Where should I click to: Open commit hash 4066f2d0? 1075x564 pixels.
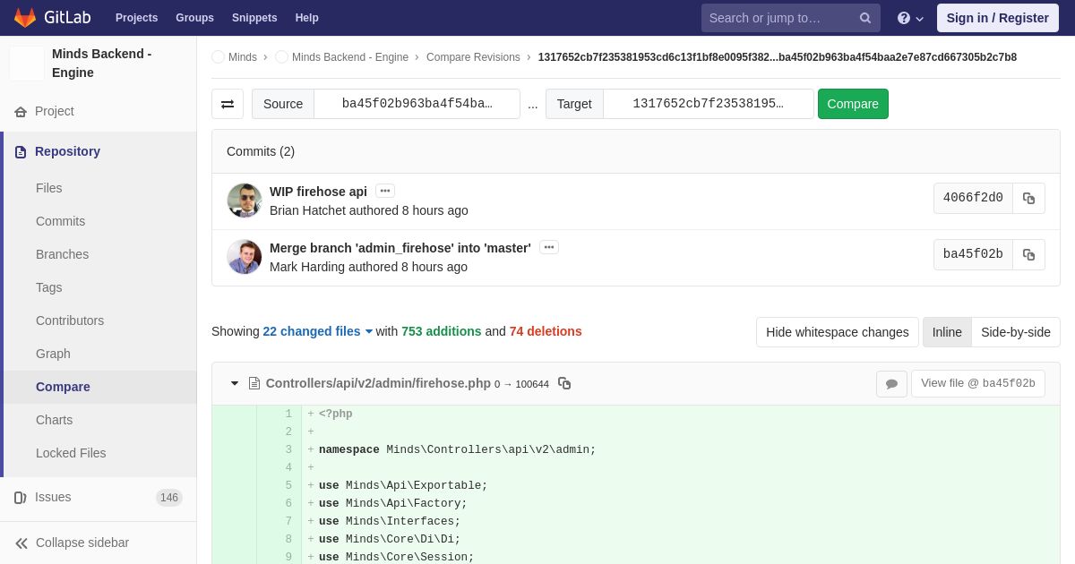pyautogui.click(x=973, y=199)
